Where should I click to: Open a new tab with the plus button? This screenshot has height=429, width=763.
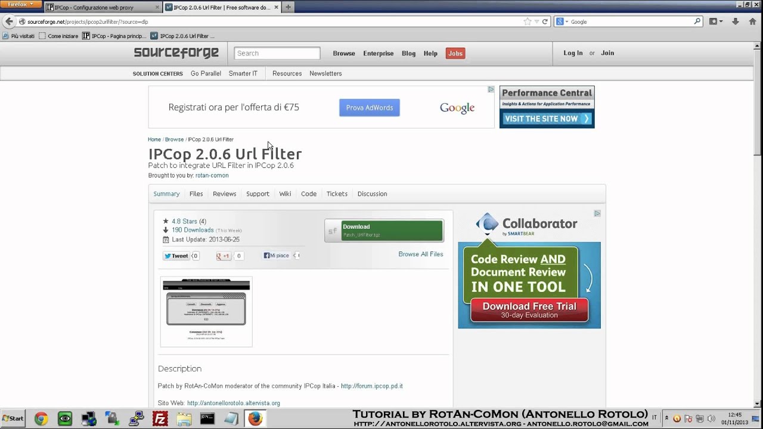289,7
